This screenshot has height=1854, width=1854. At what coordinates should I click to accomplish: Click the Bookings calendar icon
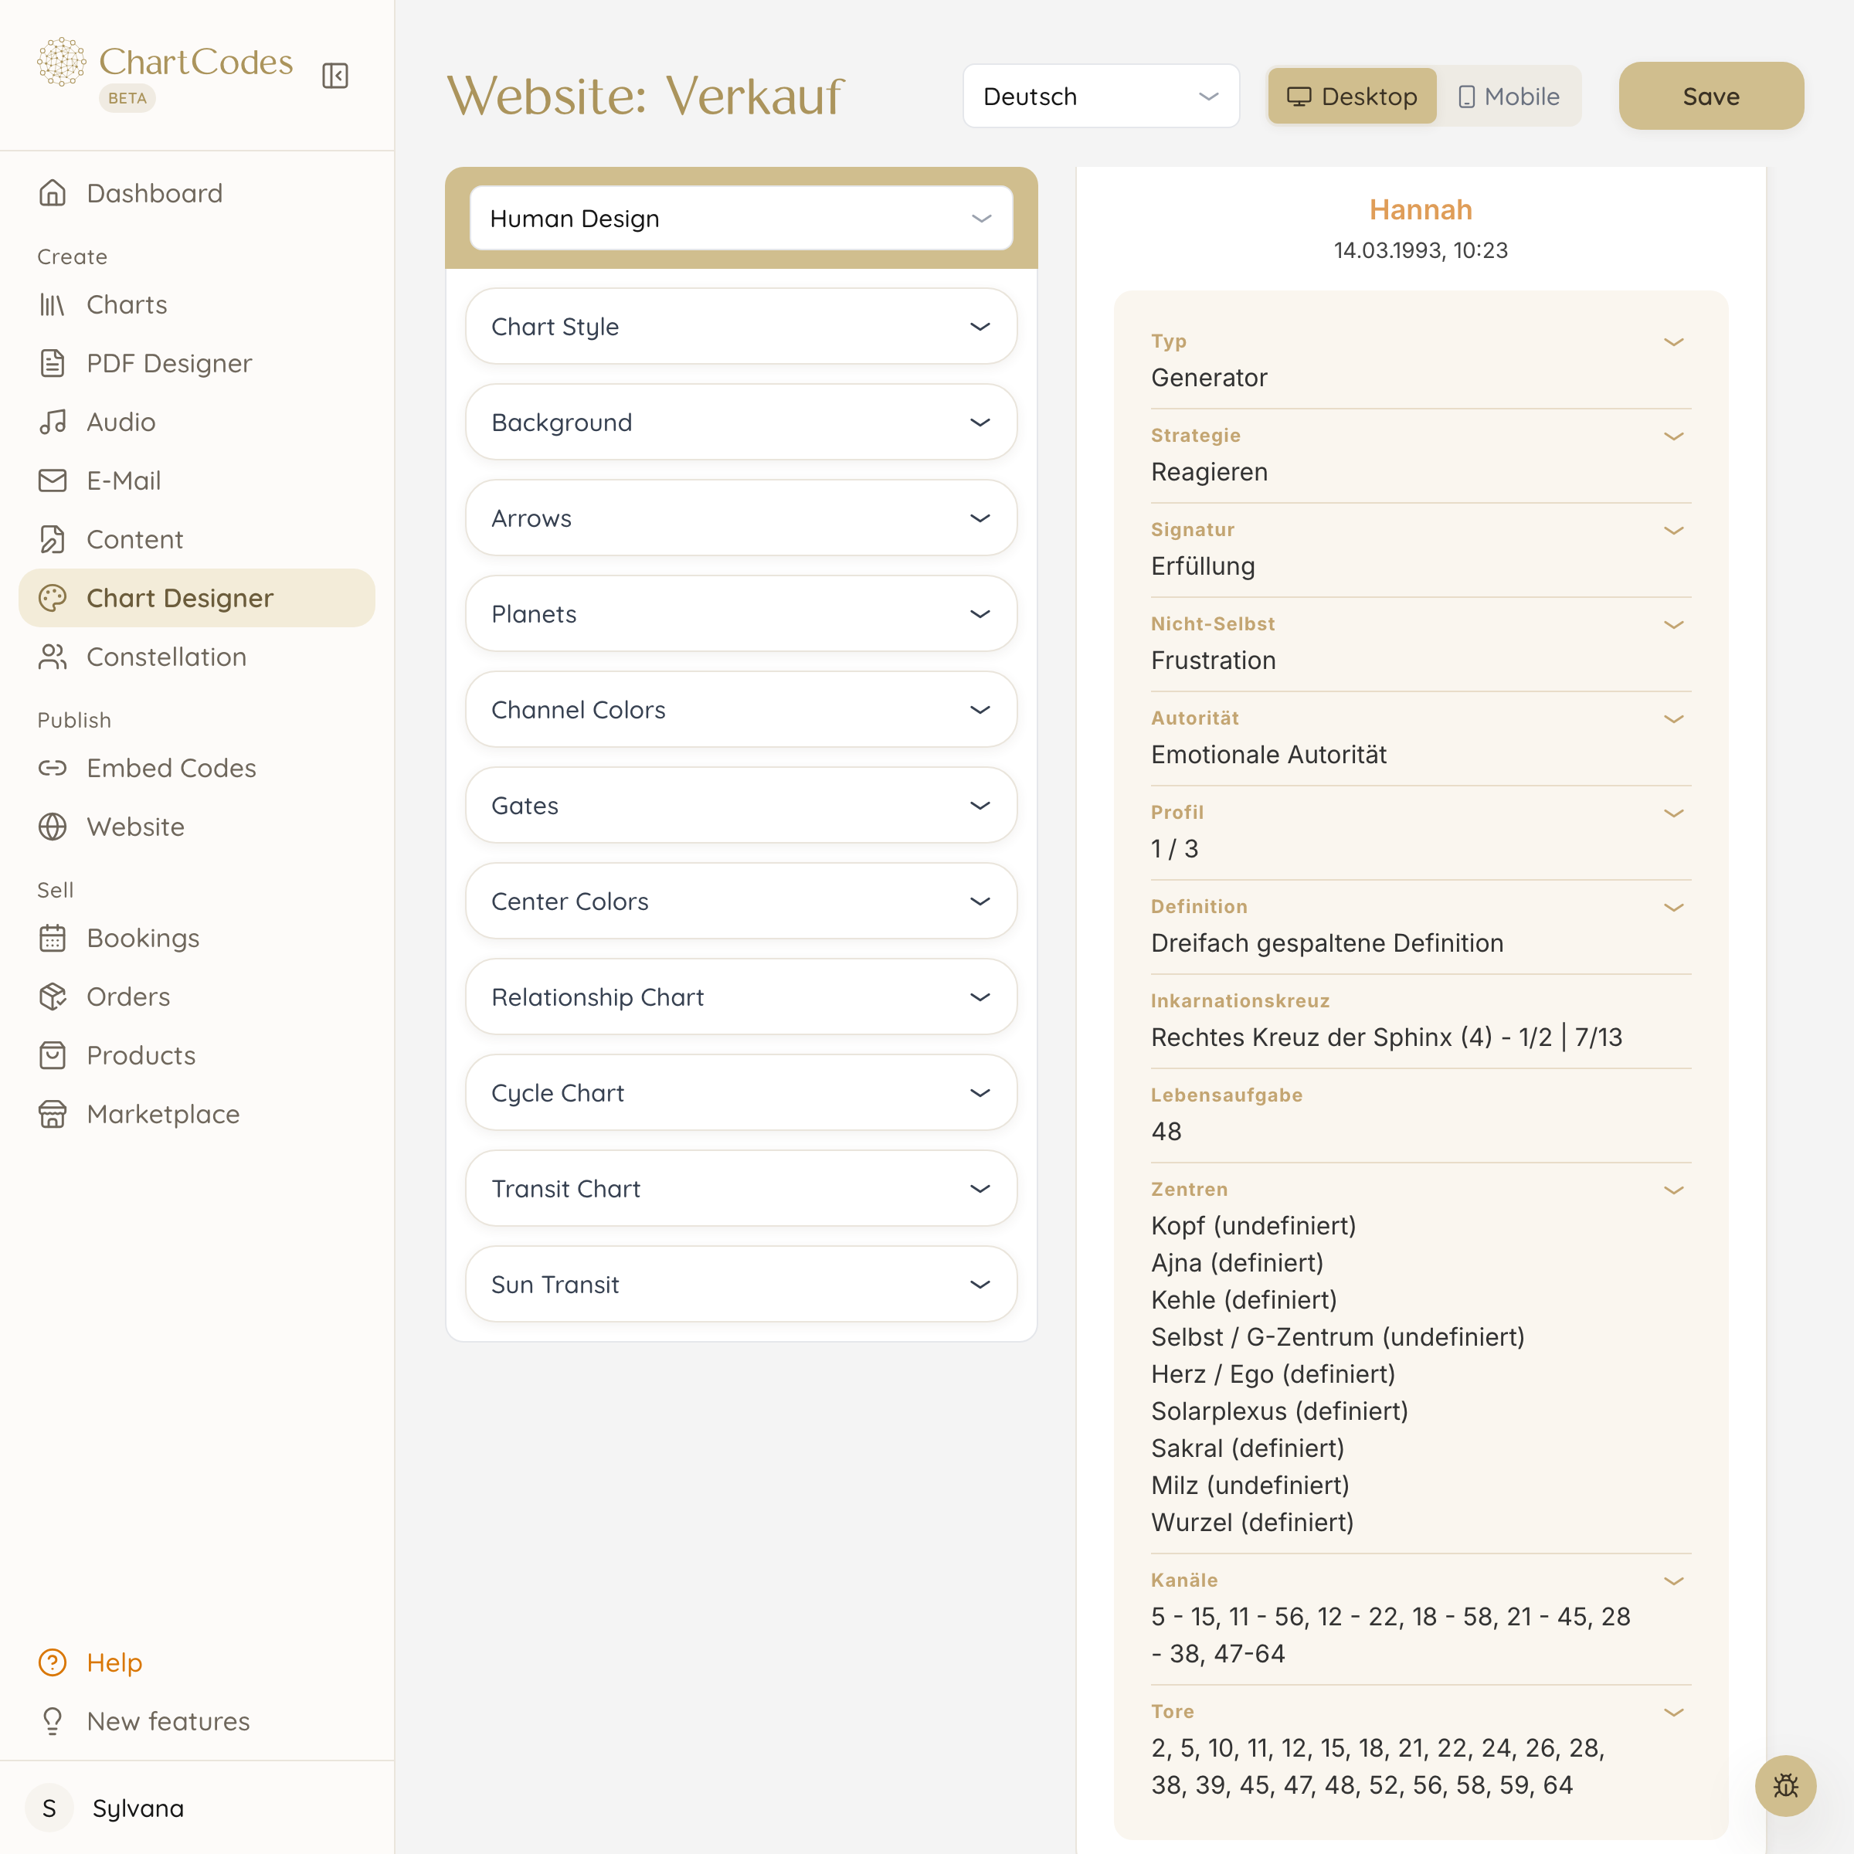click(53, 938)
